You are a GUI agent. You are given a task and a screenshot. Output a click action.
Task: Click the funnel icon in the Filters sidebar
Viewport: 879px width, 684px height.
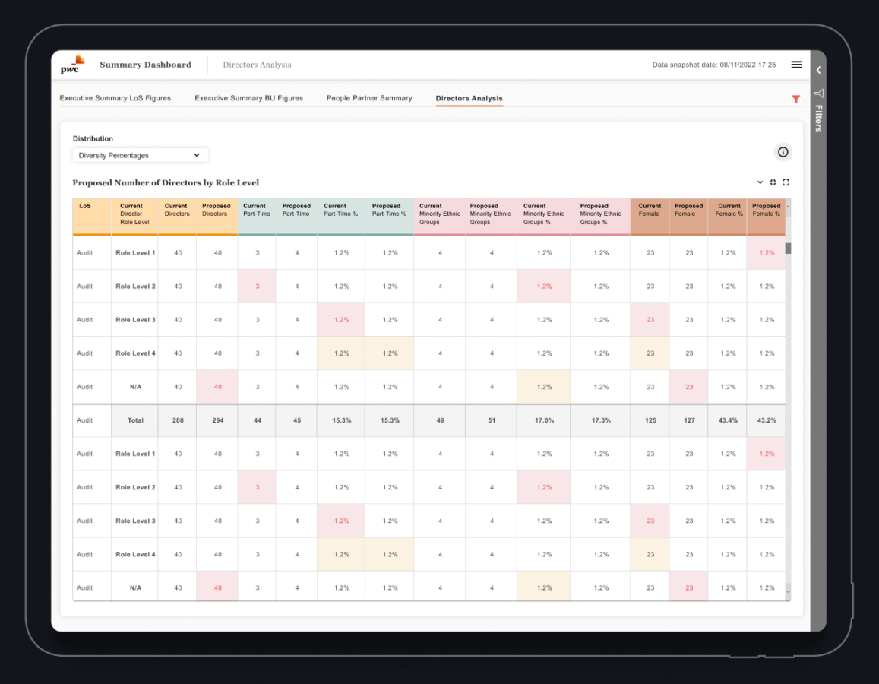818,93
